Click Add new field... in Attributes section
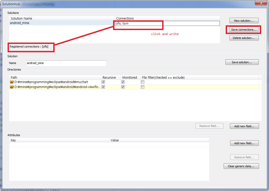This screenshot has height=191, width=269. [244, 143]
